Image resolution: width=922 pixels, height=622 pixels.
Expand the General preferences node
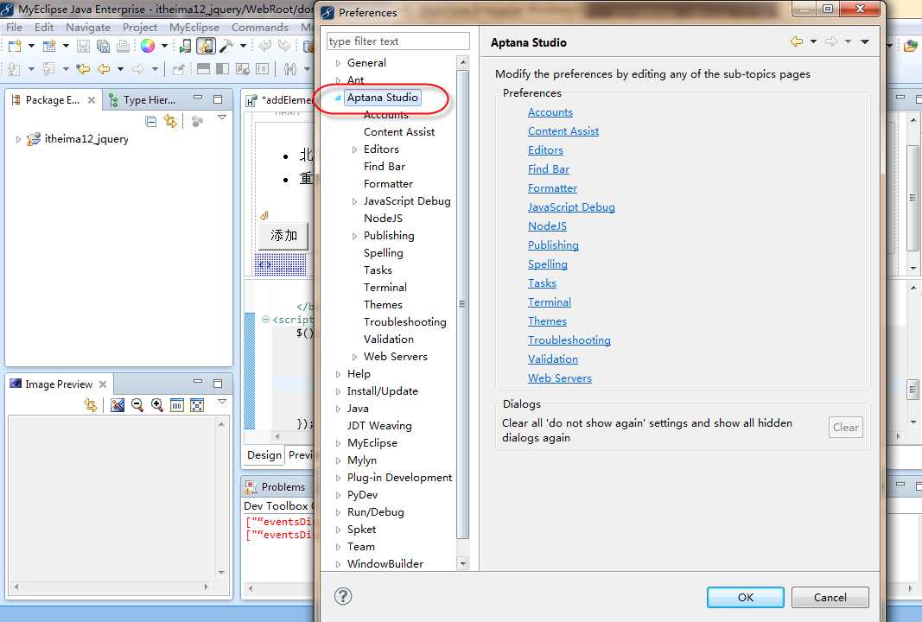[338, 63]
